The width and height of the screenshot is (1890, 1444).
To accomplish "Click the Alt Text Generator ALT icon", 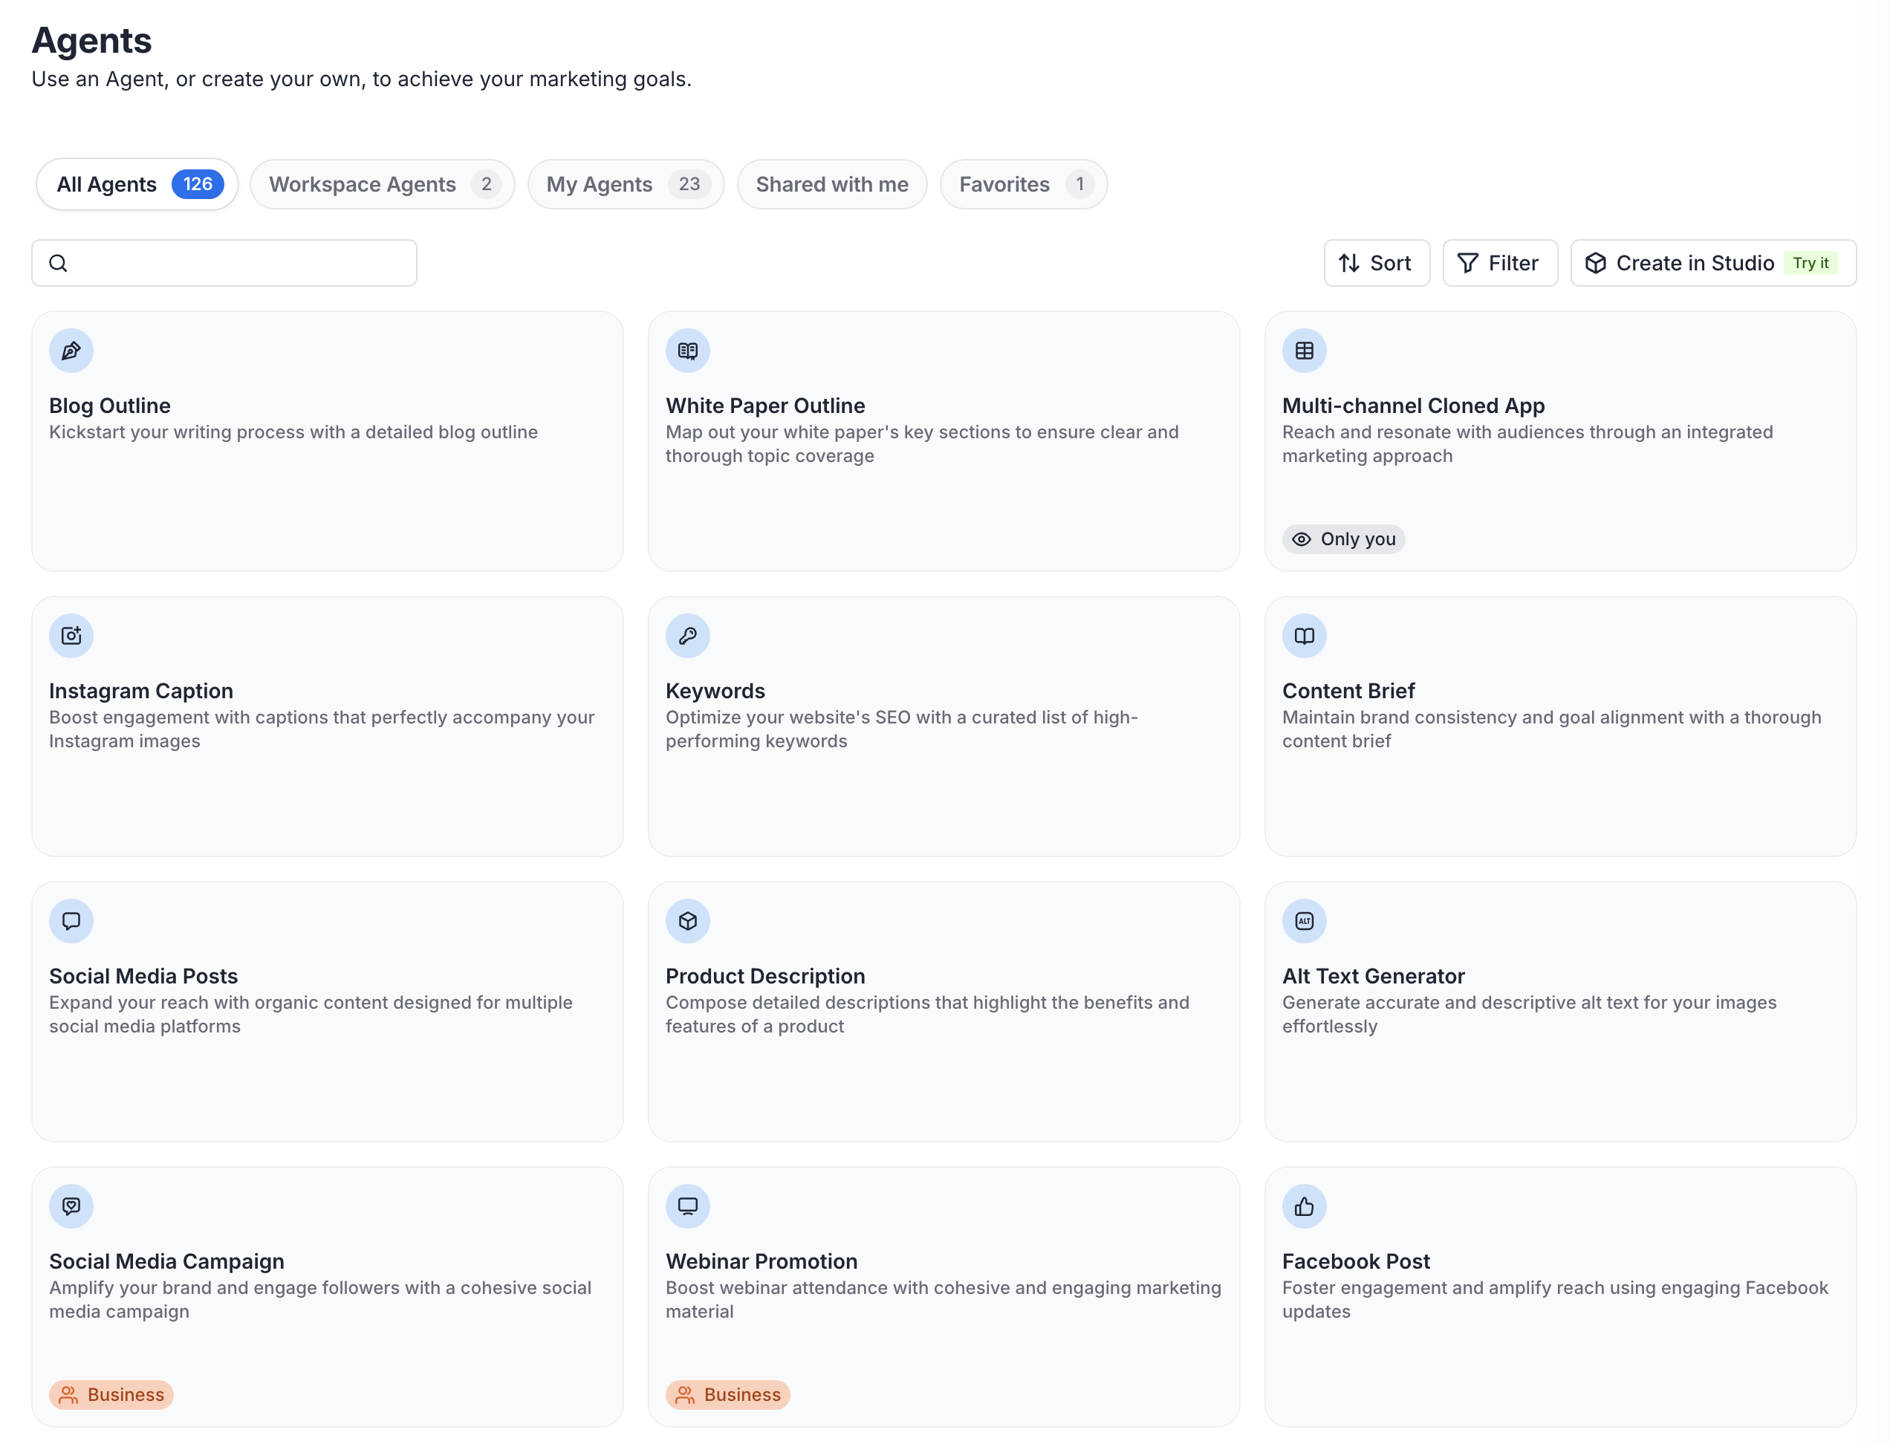I will pyautogui.click(x=1304, y=921).
